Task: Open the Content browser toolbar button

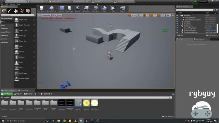Action: click(x=62, y=9)
